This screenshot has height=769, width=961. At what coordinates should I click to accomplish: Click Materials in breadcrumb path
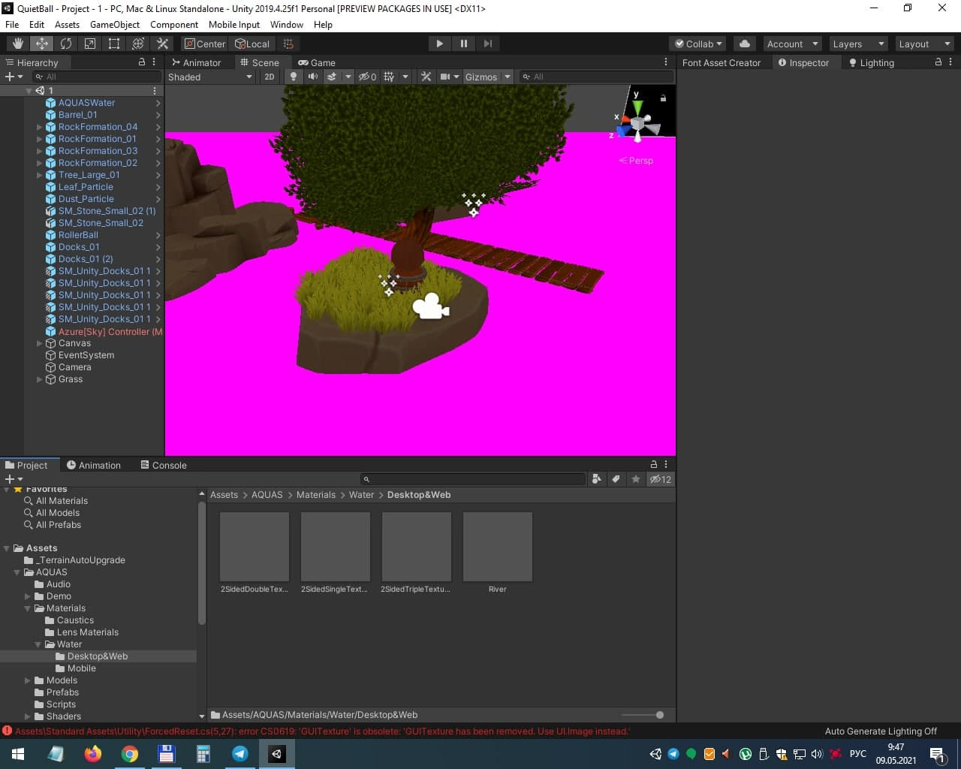(x=316, y=495)
